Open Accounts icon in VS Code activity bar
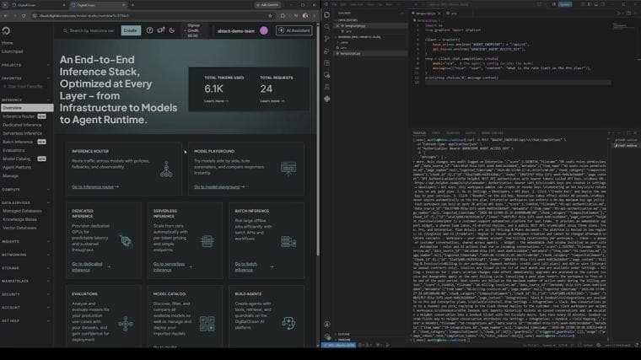The image size is (641, 360). [327, 325]
